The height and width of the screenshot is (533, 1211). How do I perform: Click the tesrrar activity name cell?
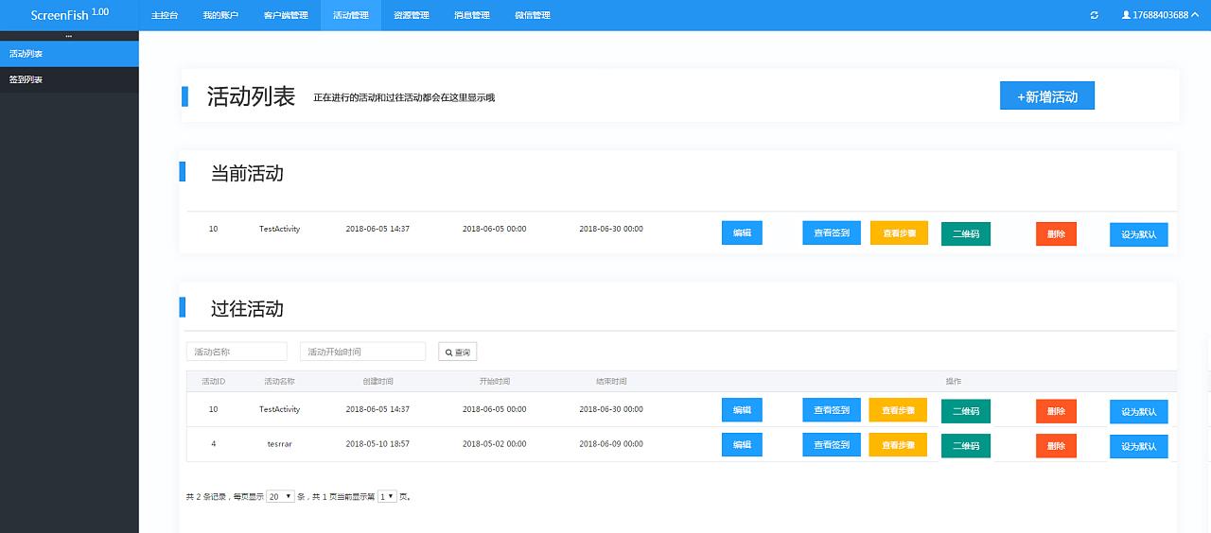[279, 444]
